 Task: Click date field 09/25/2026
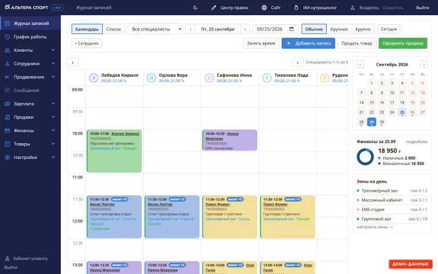(275, 29)
